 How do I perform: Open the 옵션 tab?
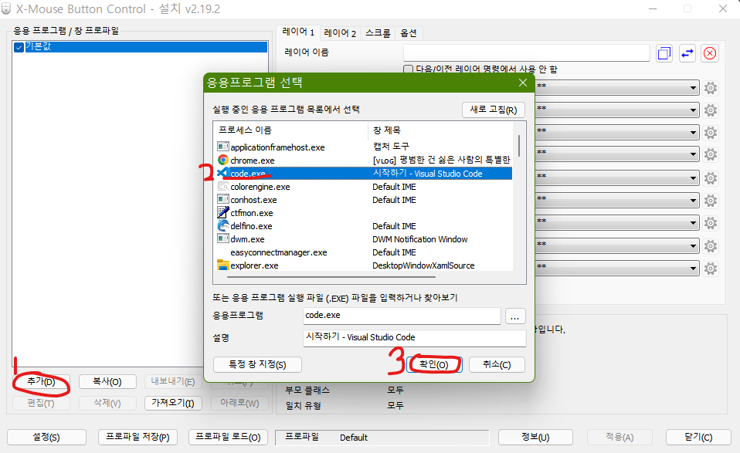[x=408, y=33]
